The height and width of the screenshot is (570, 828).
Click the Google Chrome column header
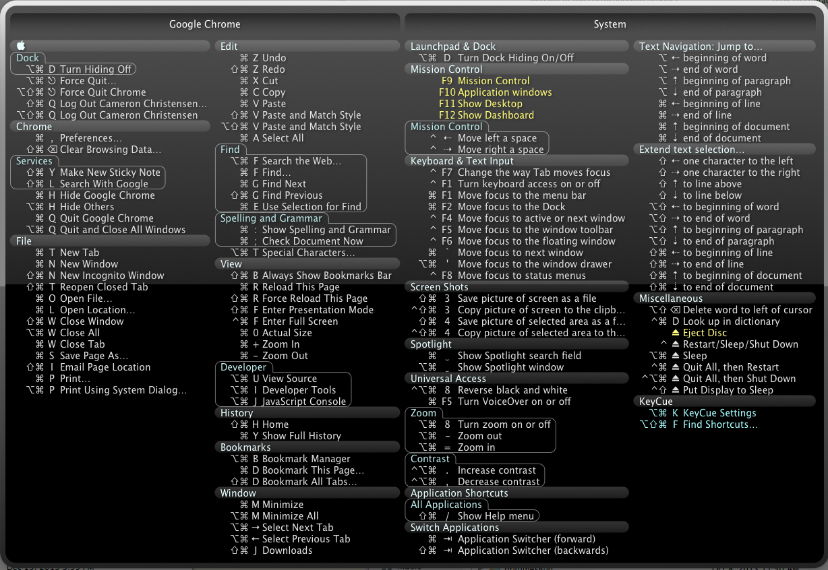(x=205, y=24)
